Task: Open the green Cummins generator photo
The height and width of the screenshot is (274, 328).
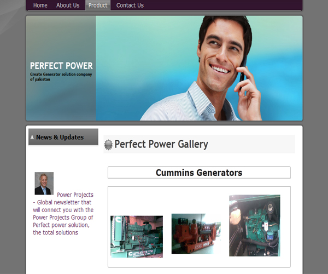Action: 137,237
